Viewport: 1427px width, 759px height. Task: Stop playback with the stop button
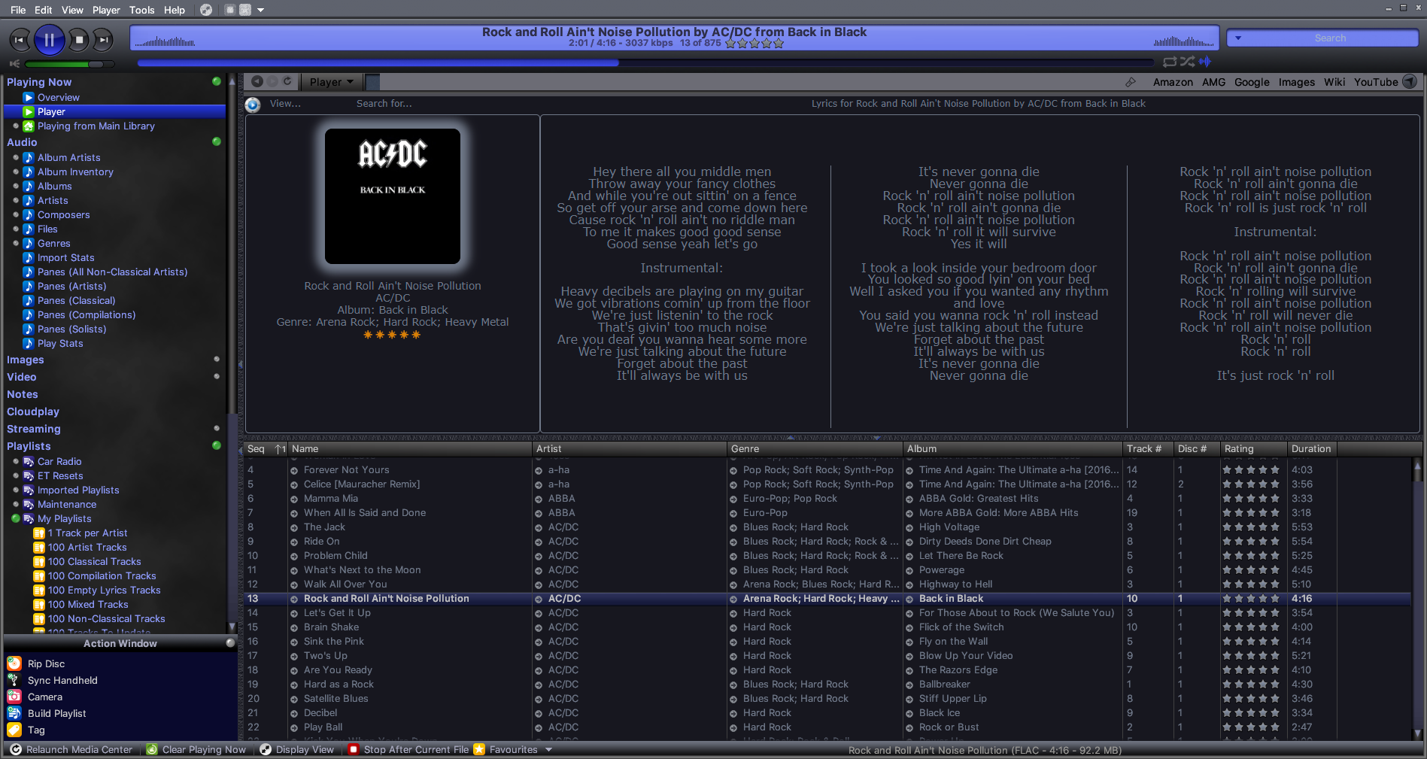[x=78, y=40]
